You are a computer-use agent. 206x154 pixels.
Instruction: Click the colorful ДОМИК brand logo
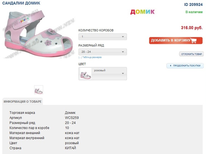coord(142,12)
